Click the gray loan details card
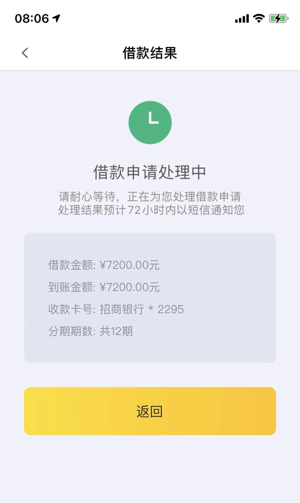 [x=150, y=298]
